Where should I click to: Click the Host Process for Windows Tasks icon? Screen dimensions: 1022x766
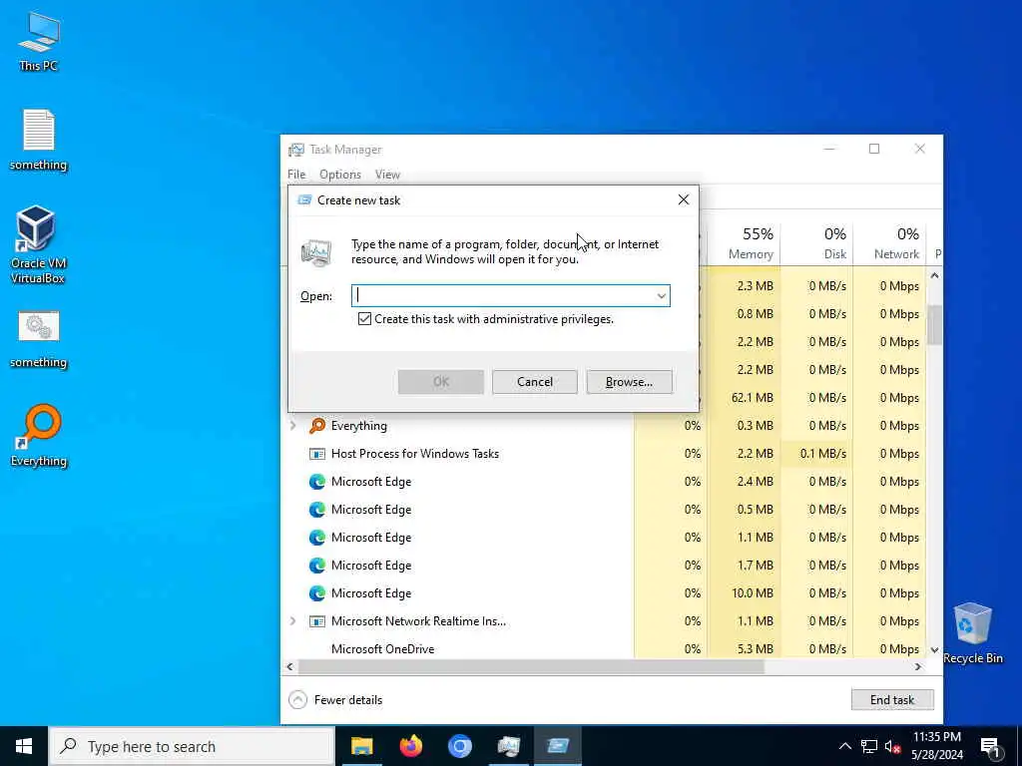point(317,454)
